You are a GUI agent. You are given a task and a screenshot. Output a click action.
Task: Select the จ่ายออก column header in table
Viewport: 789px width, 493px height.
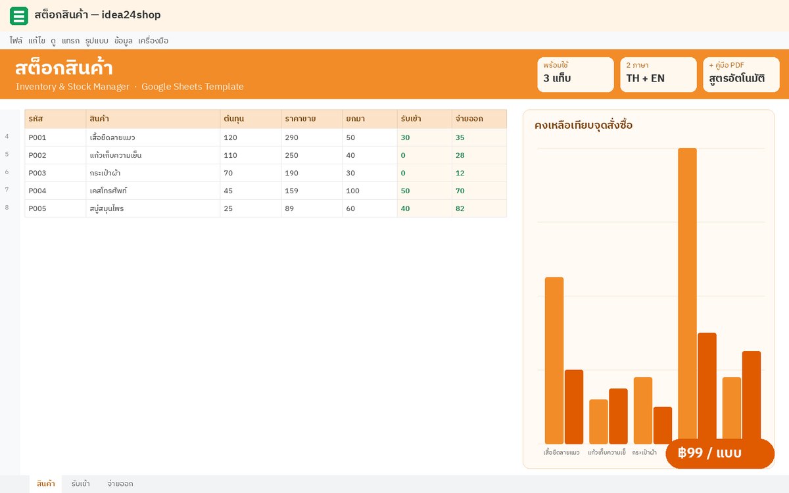(479, 119)
